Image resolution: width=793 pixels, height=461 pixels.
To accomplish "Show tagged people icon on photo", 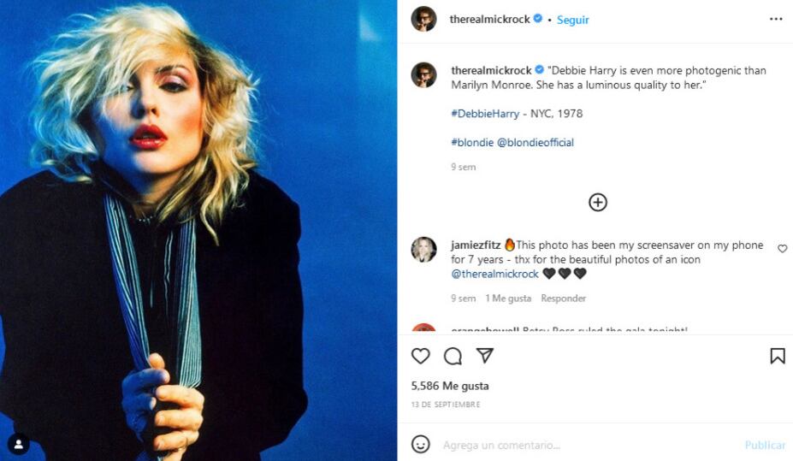I will (18, 443).
